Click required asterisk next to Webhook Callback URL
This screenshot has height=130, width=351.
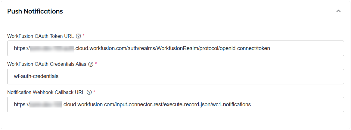(x=94, y=92)
